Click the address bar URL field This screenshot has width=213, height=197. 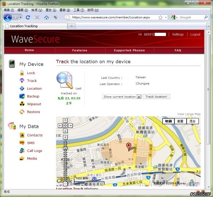[111, 17]
